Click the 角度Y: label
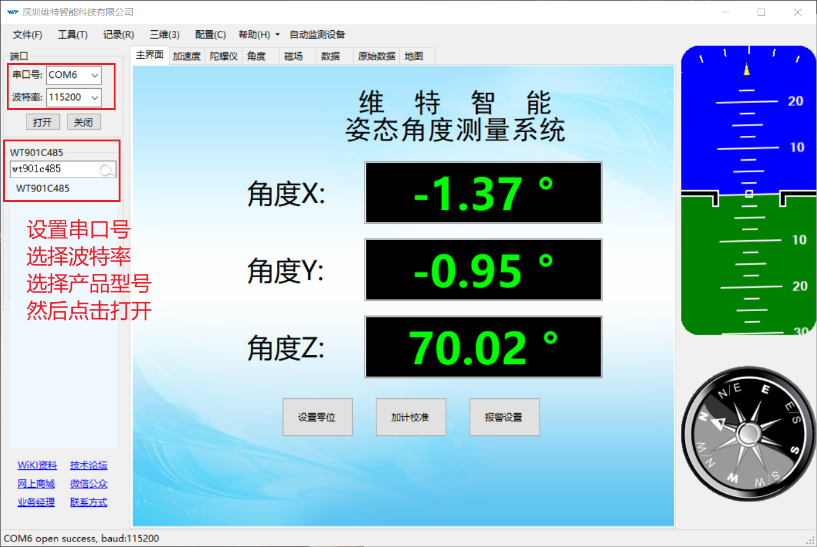Image resolution: width=817 pixels, height=547 pixels. (x=286, y=272)
